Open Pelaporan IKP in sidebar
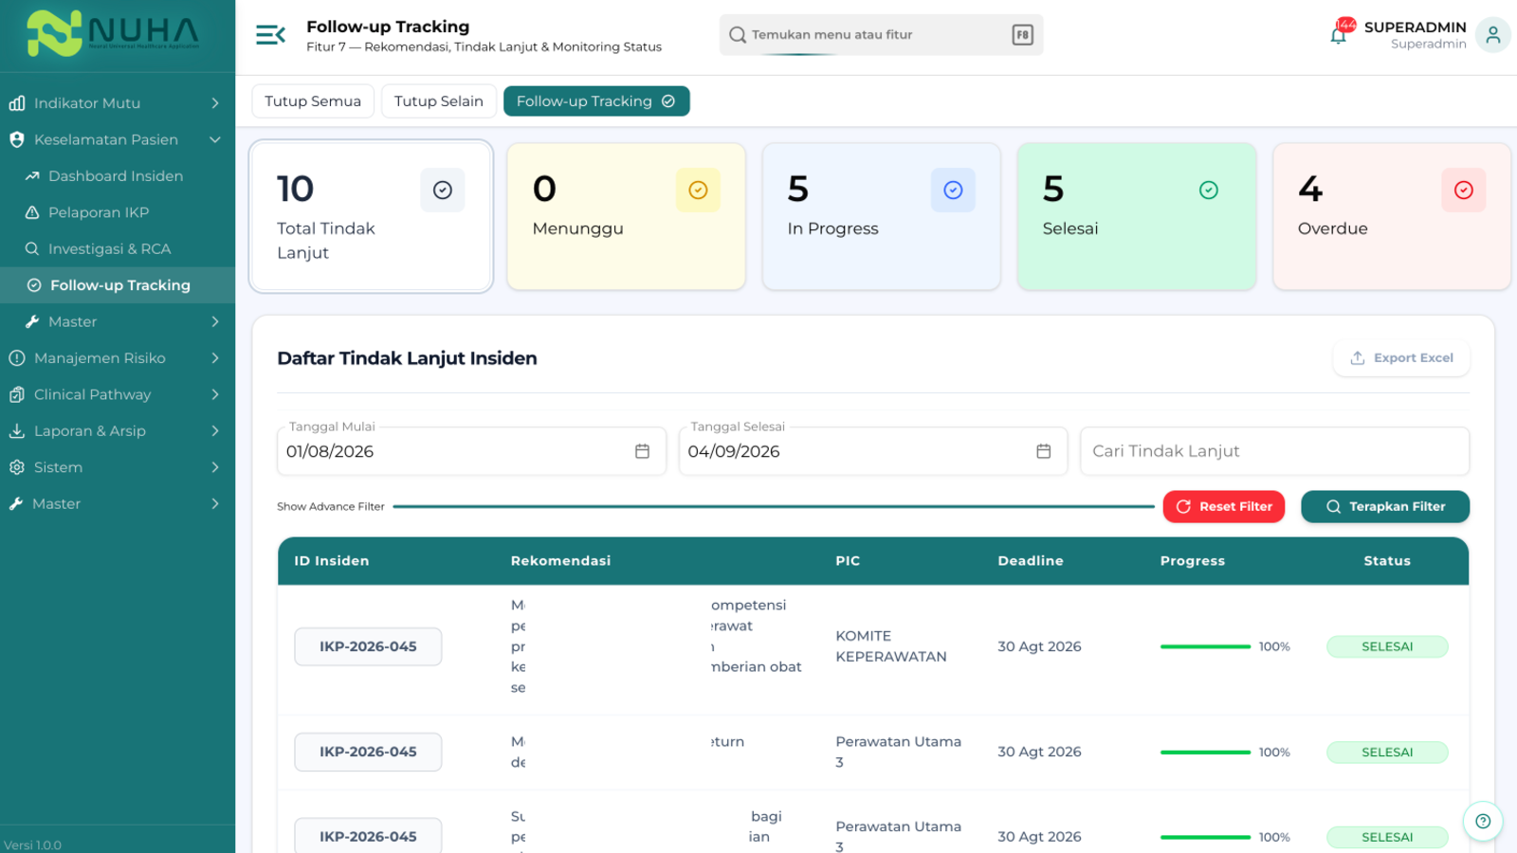The image size is (1517, 853). pyautogui.click(x=118, y=212)
